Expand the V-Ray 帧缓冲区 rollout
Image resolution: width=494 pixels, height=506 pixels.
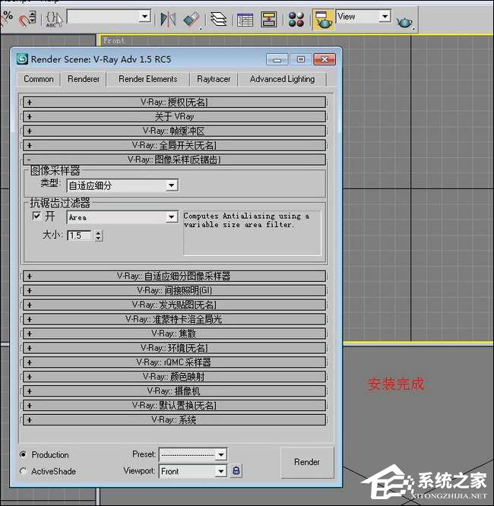pyautogui.click(x=174, y=131)
